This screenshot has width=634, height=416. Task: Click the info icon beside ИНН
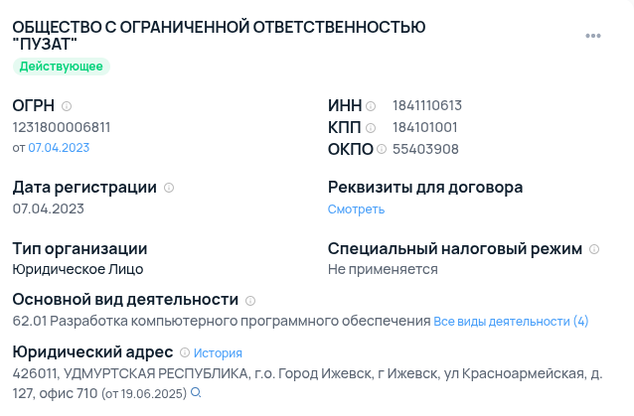click(x=371, y=106)
